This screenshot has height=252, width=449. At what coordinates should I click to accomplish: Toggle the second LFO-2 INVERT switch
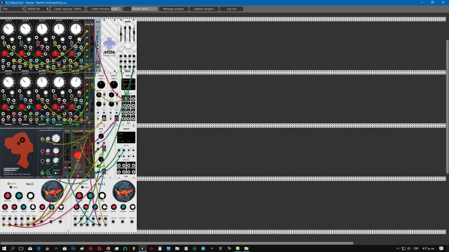117,104
